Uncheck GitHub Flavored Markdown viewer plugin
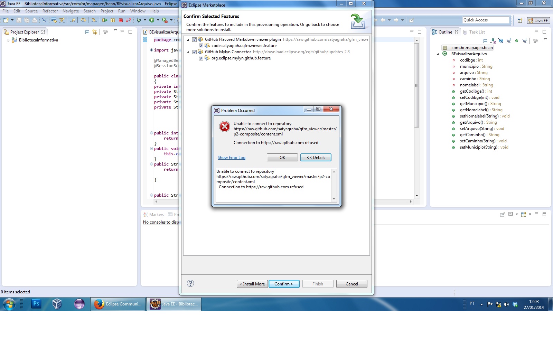Screen dimensions: 553x349 (194, 39)
